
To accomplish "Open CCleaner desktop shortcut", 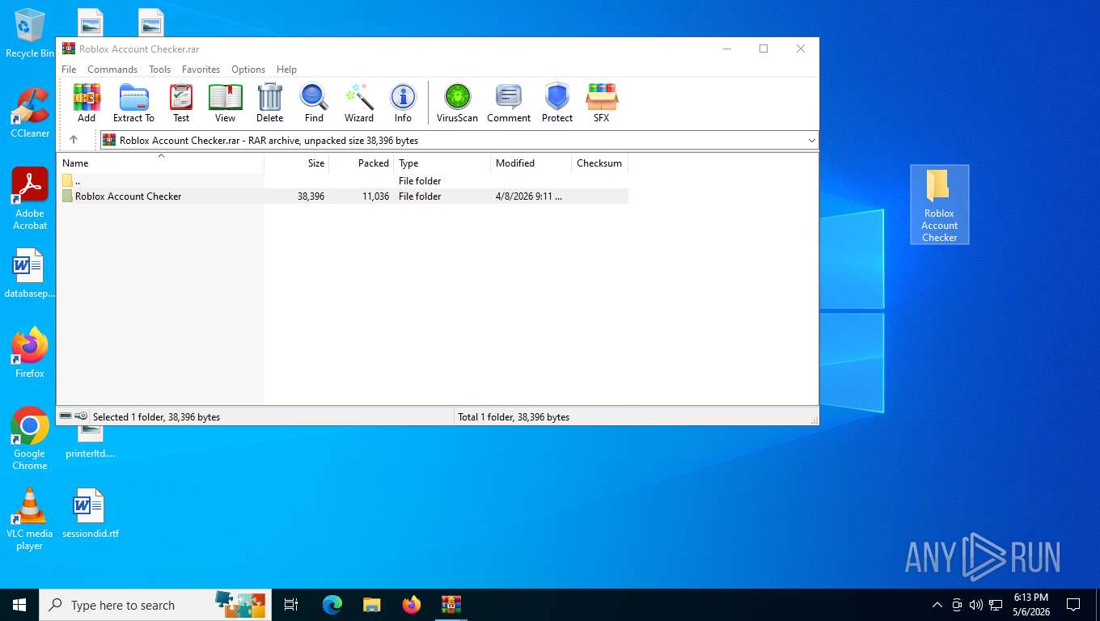I will click(x=30, y=112).
